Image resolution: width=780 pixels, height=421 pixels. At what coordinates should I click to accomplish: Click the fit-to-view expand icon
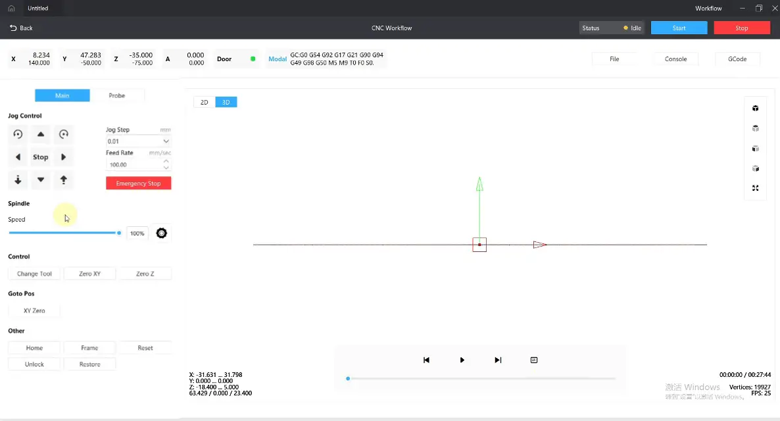[756, 188]
